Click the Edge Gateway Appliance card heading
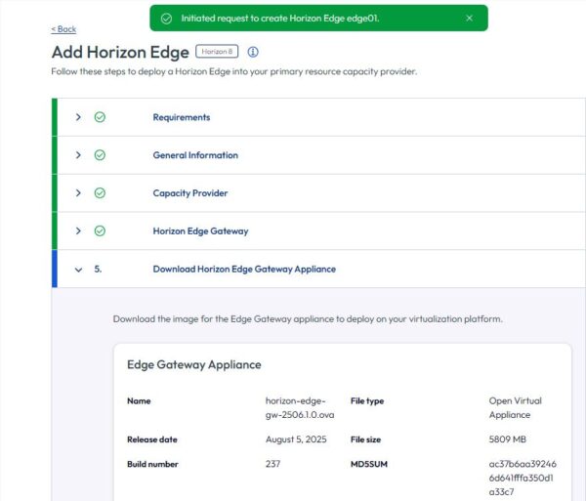This screenshot has height=501, width=586. coord(194,364)
